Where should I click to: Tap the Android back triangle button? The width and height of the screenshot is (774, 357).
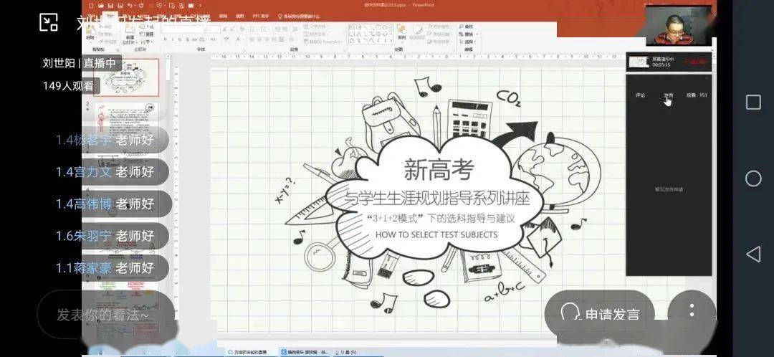(x=752, y=254)
